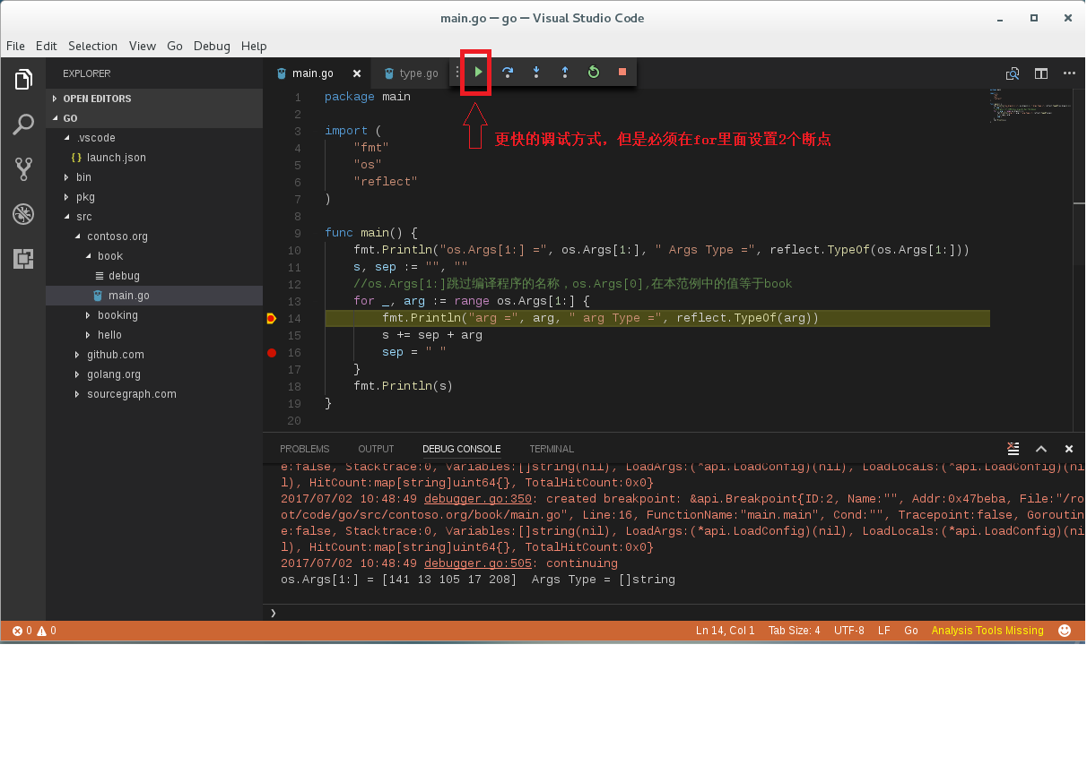Open the File menu
Screen dimensions: 1087x765
[x=15, y=46]
